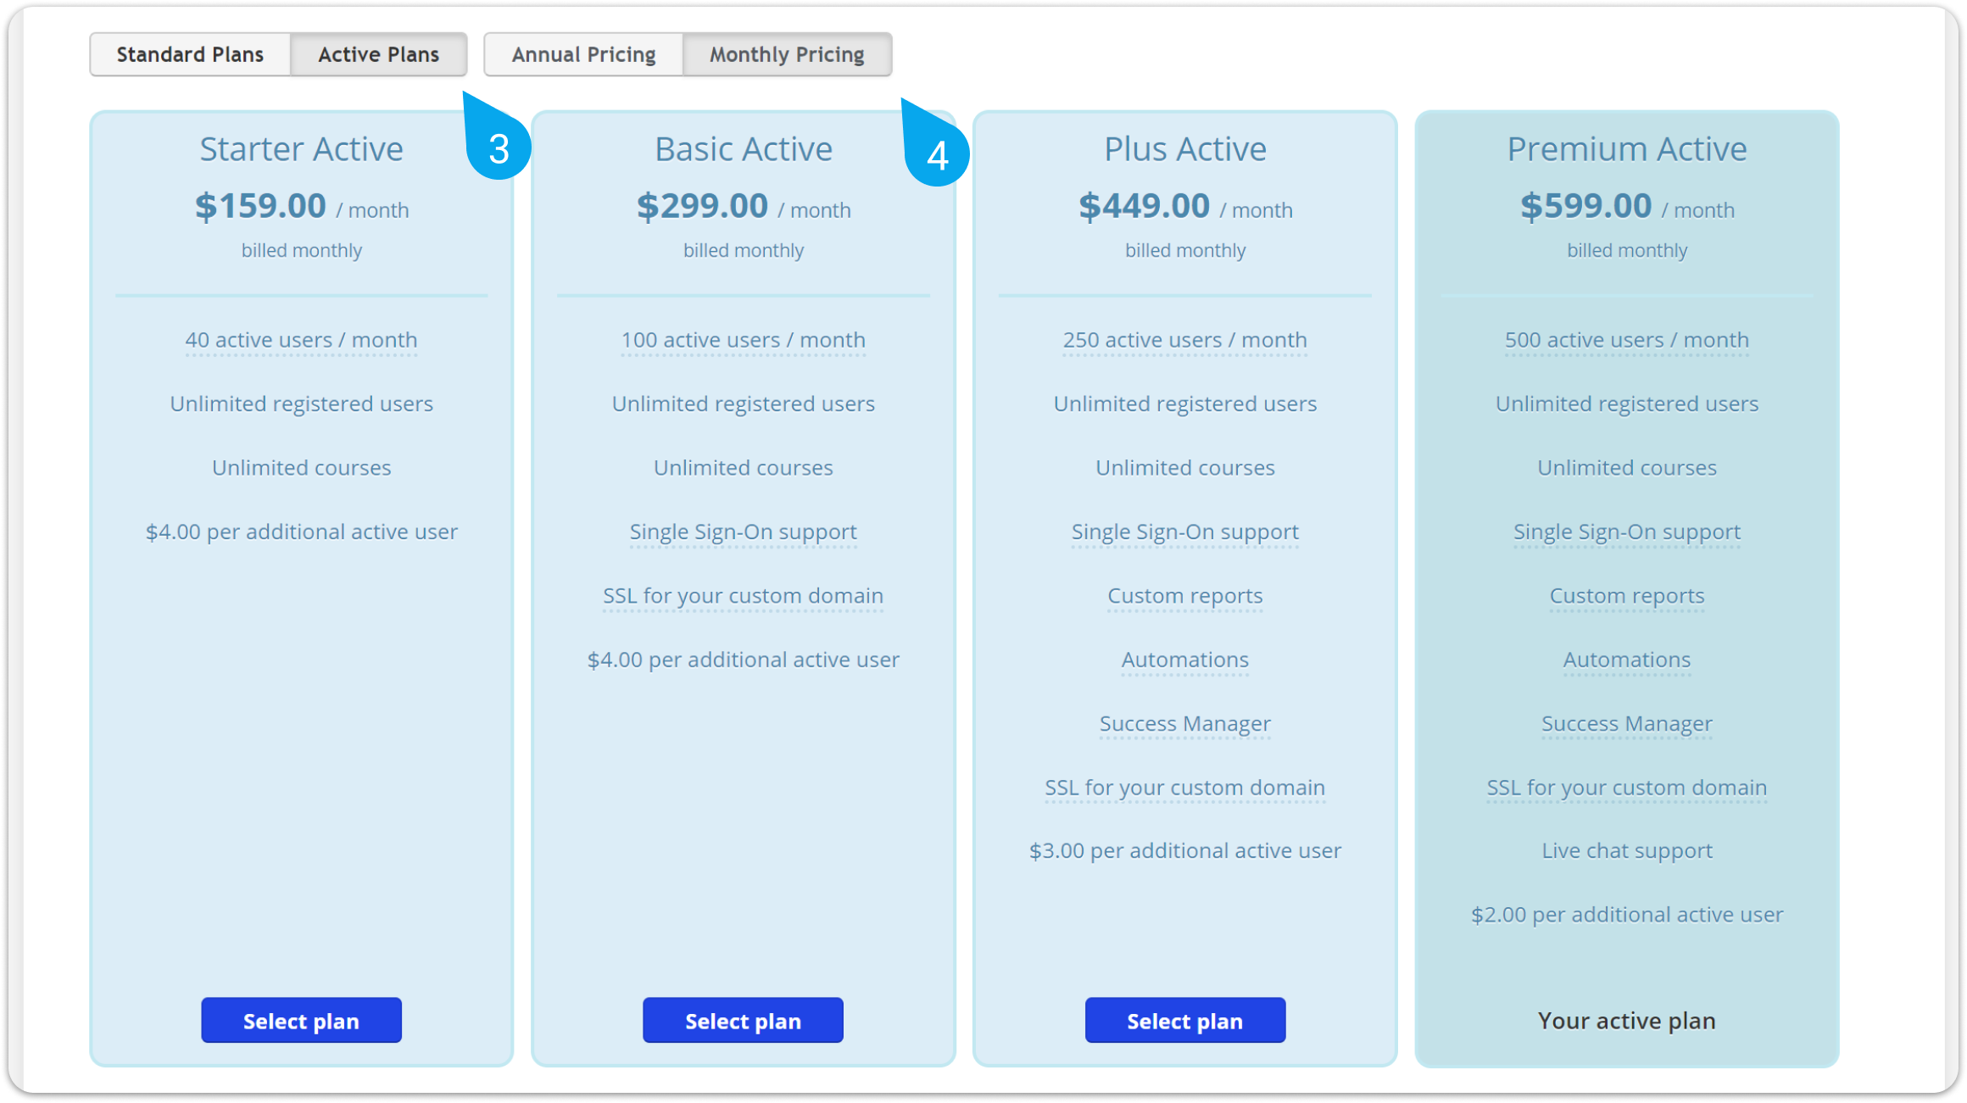Click the Premium Active plan title

pos(1626,149)
